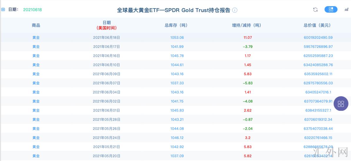Select the 2021年06月04日 date cell
351x161 pixels.
click(107, 92)
